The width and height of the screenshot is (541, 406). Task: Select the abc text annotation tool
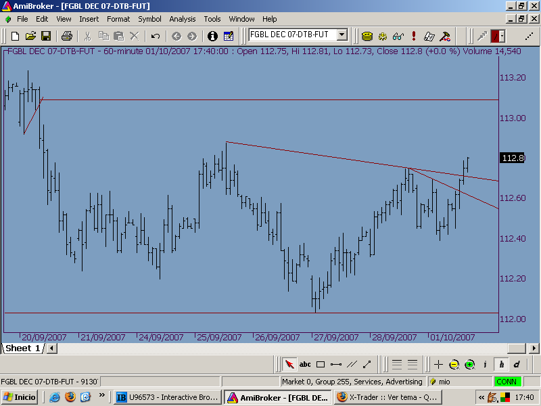[x=305, y=364]
